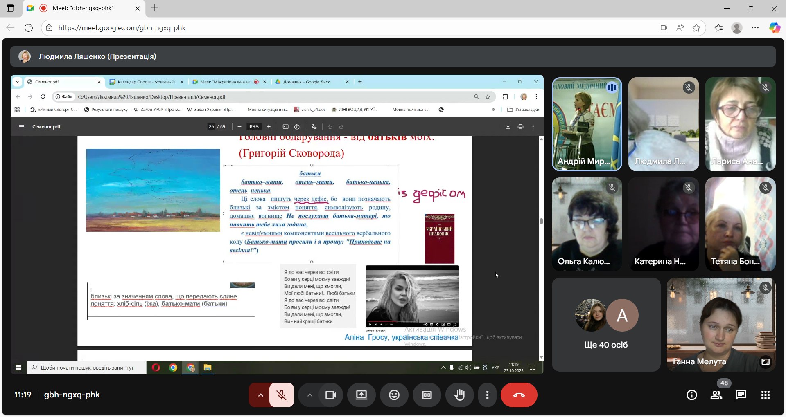
Task: Open the emoji reactions panel
Action: coord(394,395)
